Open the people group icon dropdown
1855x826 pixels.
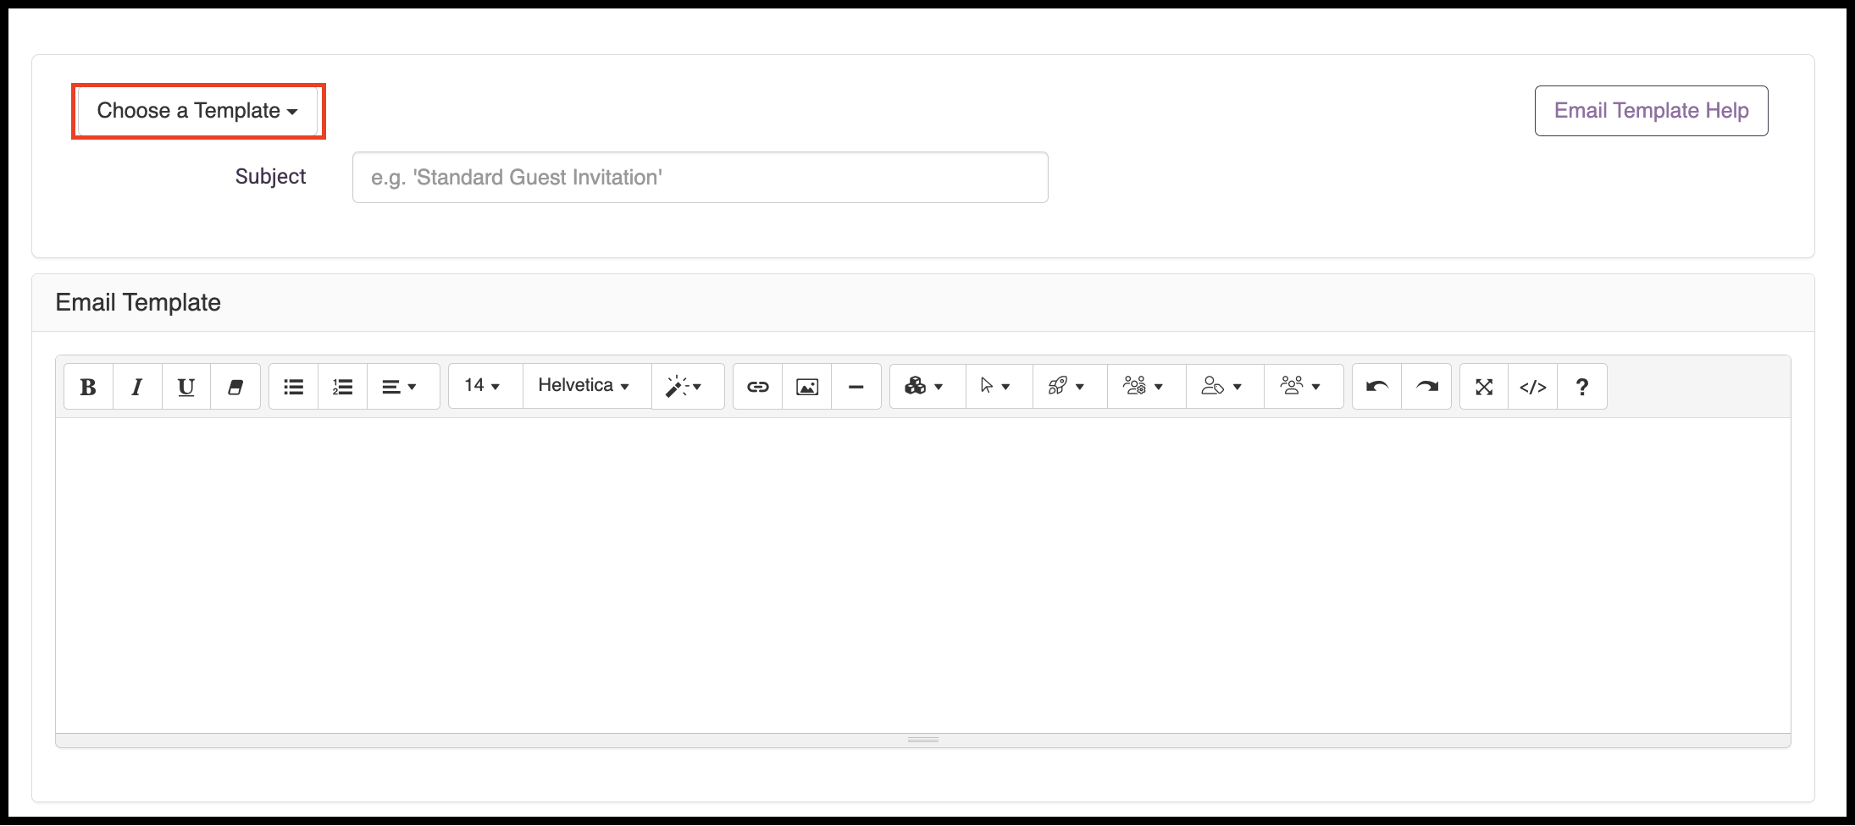[x=1304, y=387]
